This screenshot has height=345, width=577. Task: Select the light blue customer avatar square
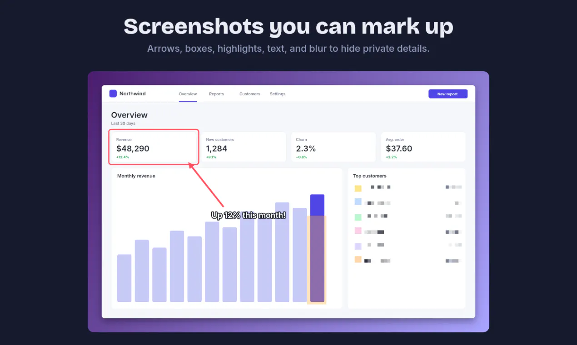click(x=358, y=202)
